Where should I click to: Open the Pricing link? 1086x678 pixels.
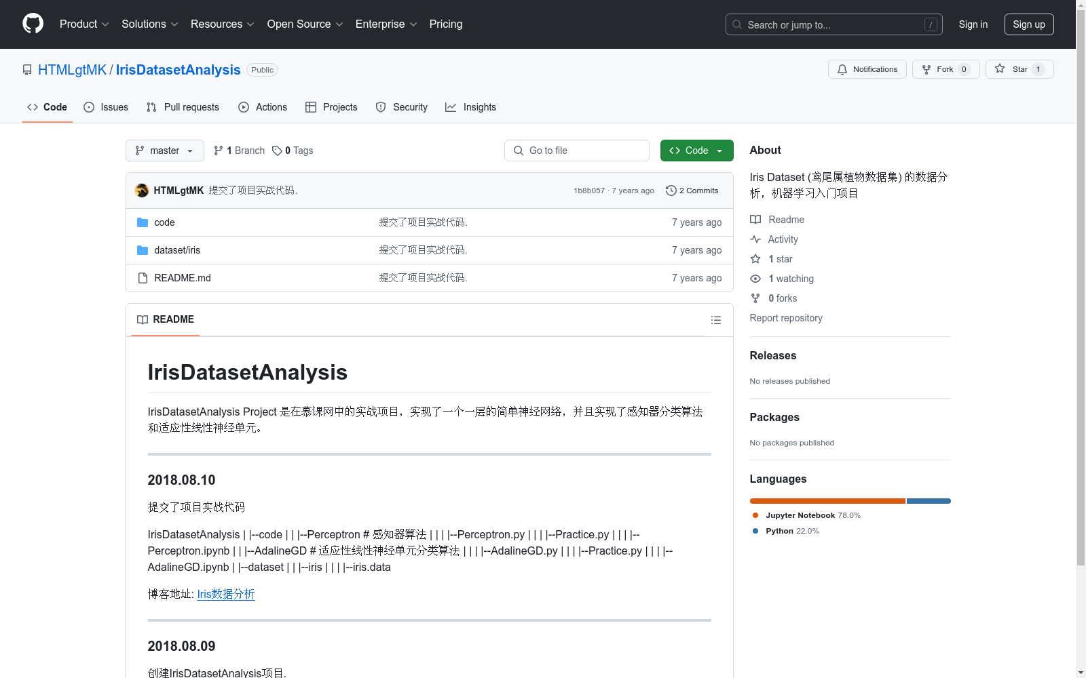pyautogui.click(x=446, y=24)
